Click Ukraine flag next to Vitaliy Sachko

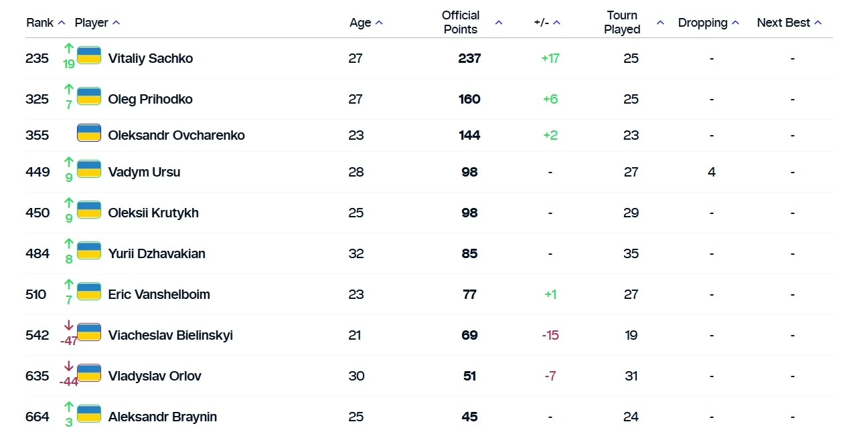point(89,56)
